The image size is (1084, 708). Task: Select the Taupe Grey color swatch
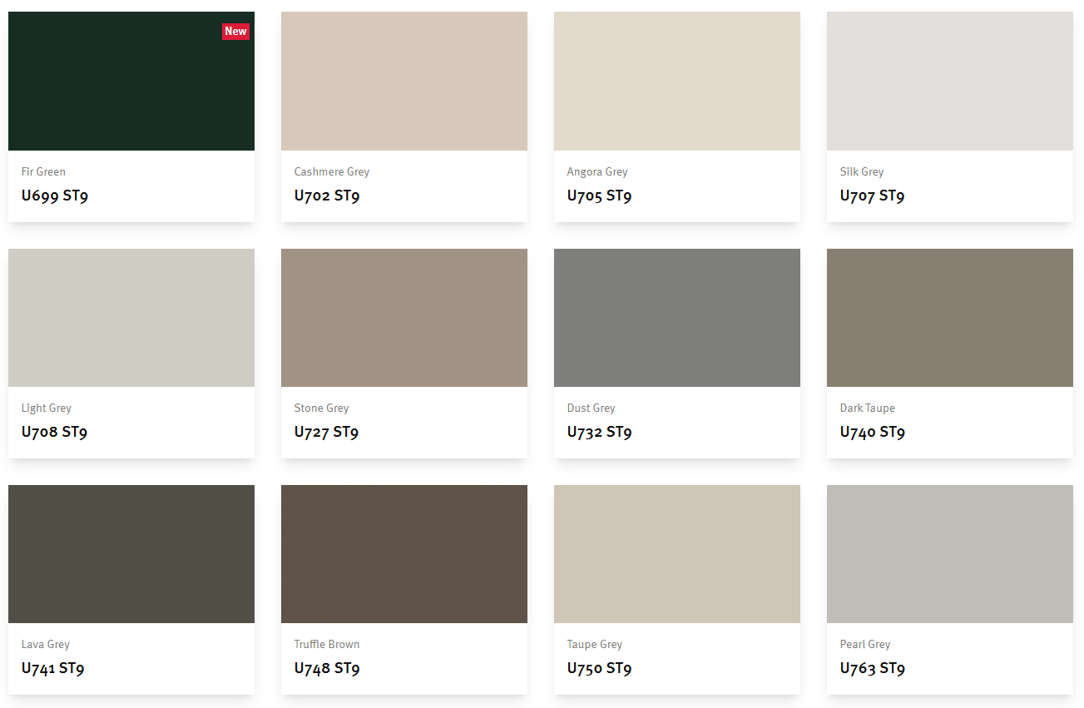pyautogui.click(x=677, y=554)
